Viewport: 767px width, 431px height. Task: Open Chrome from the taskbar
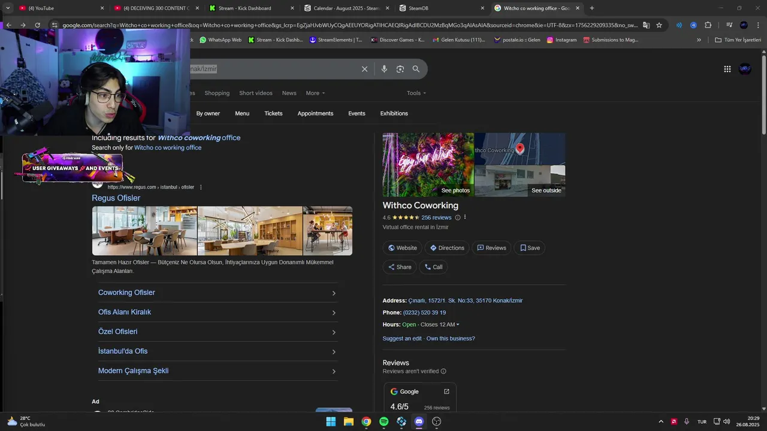366,421
